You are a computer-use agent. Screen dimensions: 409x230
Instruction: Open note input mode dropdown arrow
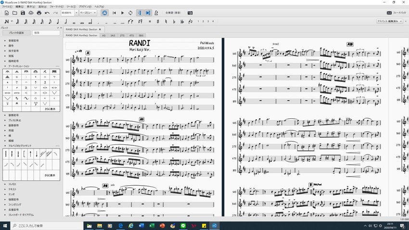(x=12, y=21)
